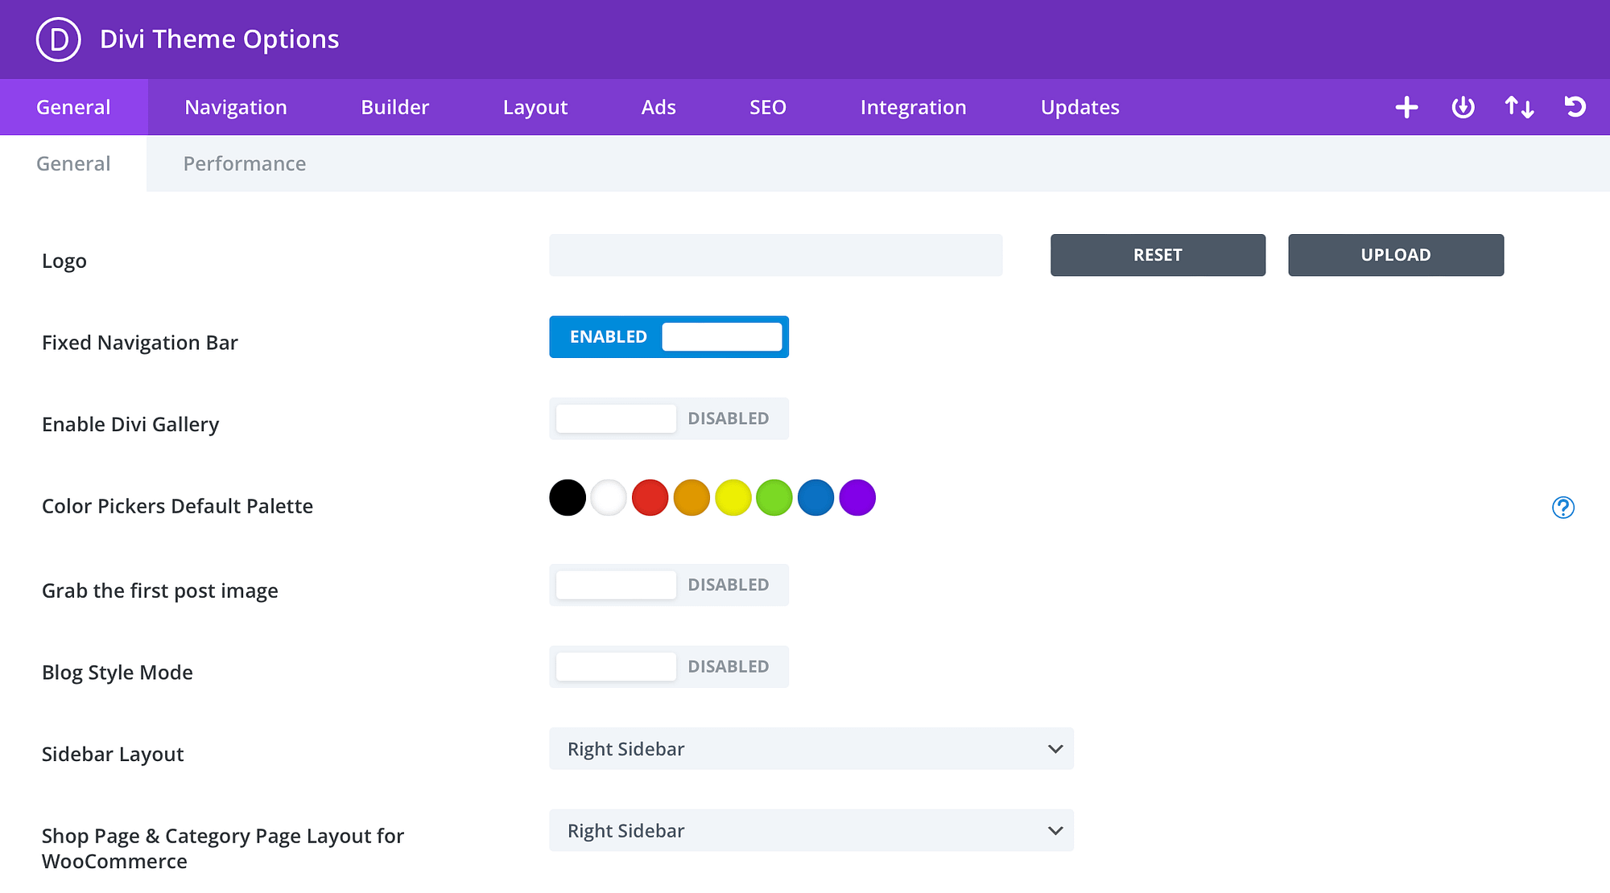Click the SEO tab in navigation
This screenshot has height=893, width=1610.
point(768,107)
